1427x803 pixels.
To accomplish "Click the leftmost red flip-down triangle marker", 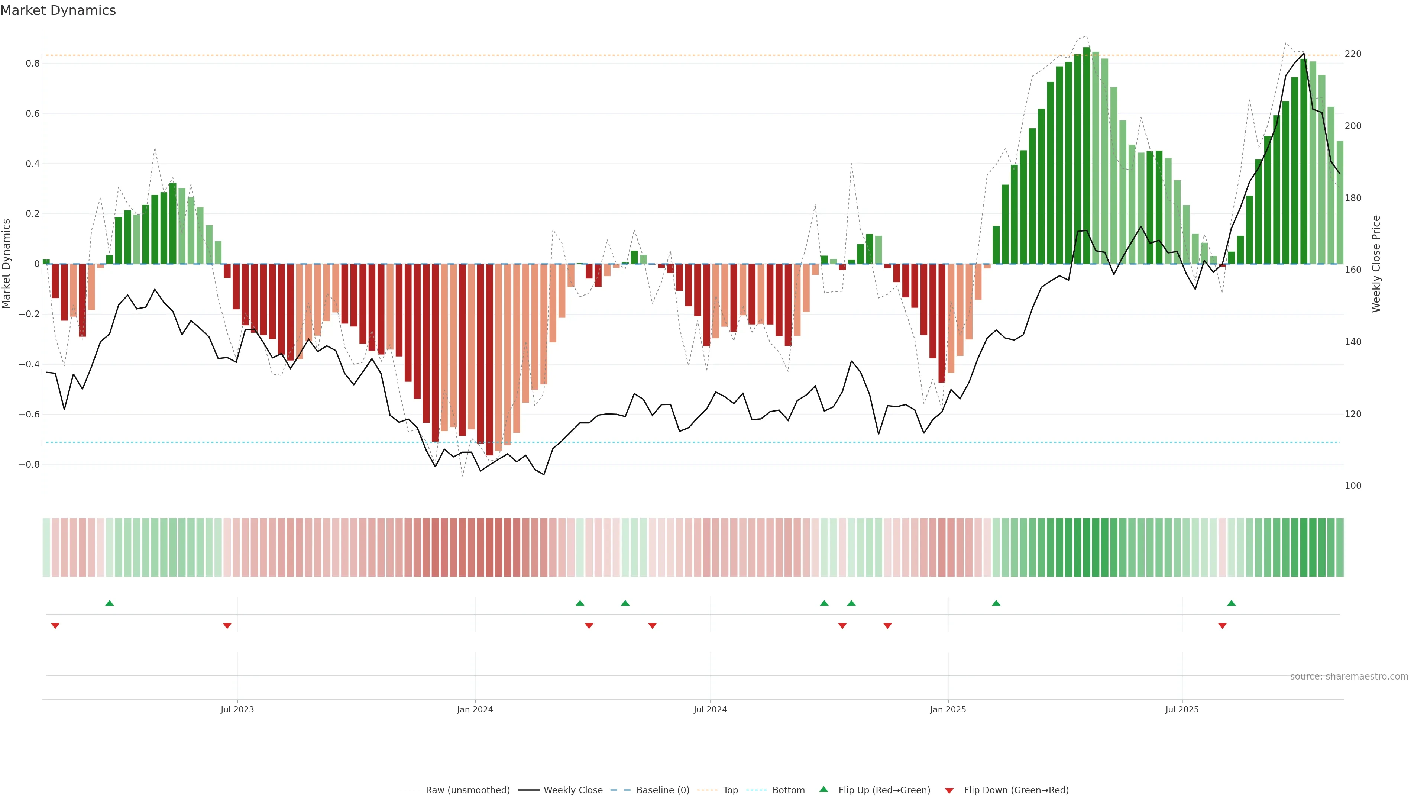I will 55,626.
